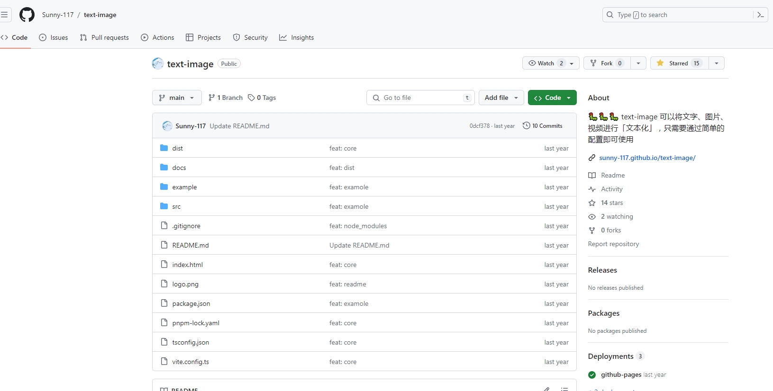Open the sunny-117.github.io/text-image link
773x391 pixels.
click(x=647, y=158)
